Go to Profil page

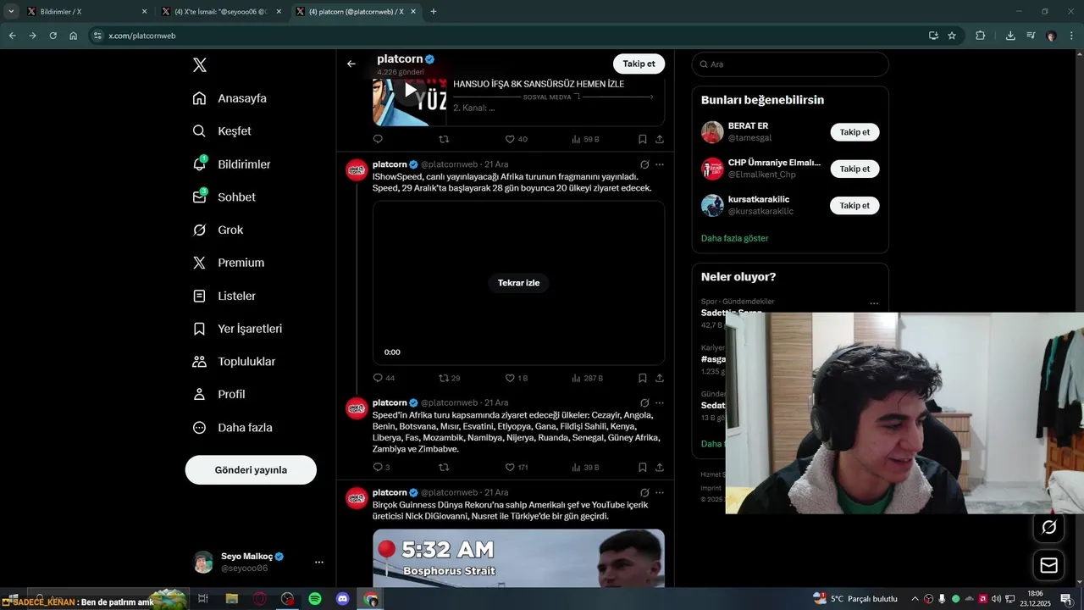pos(218,394)
